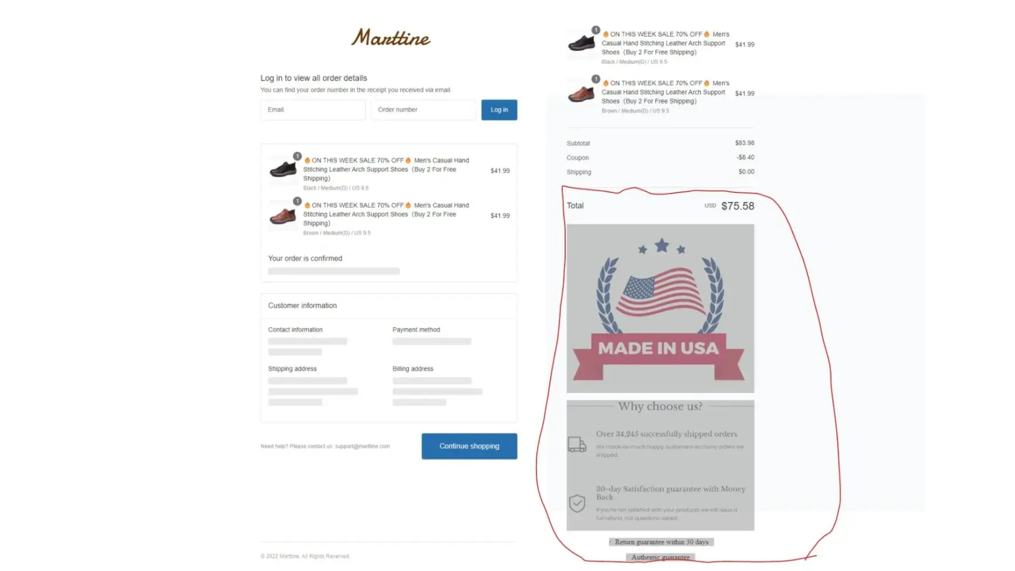Click the shield checkmark guarantee icon

pos(577,503)
